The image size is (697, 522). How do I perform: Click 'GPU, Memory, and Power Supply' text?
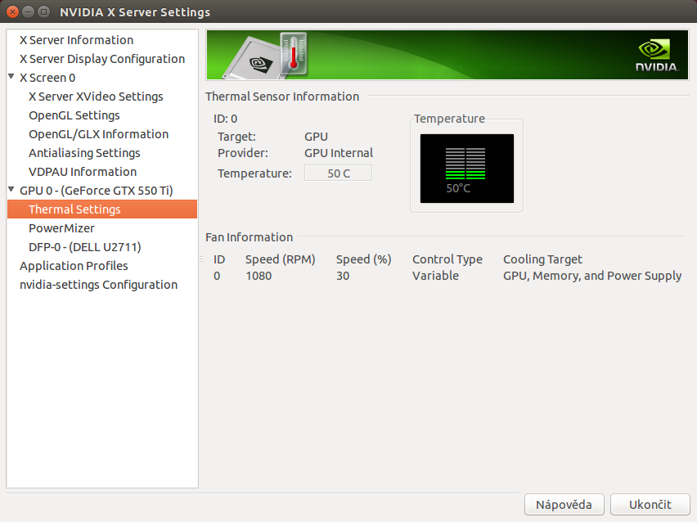pyautogui.click(x=592, y=276)
